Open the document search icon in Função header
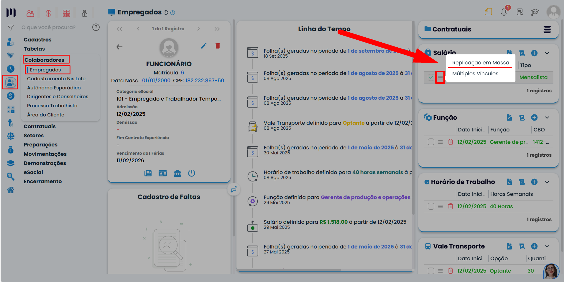The image size is (564, 282). coord(509,118)
